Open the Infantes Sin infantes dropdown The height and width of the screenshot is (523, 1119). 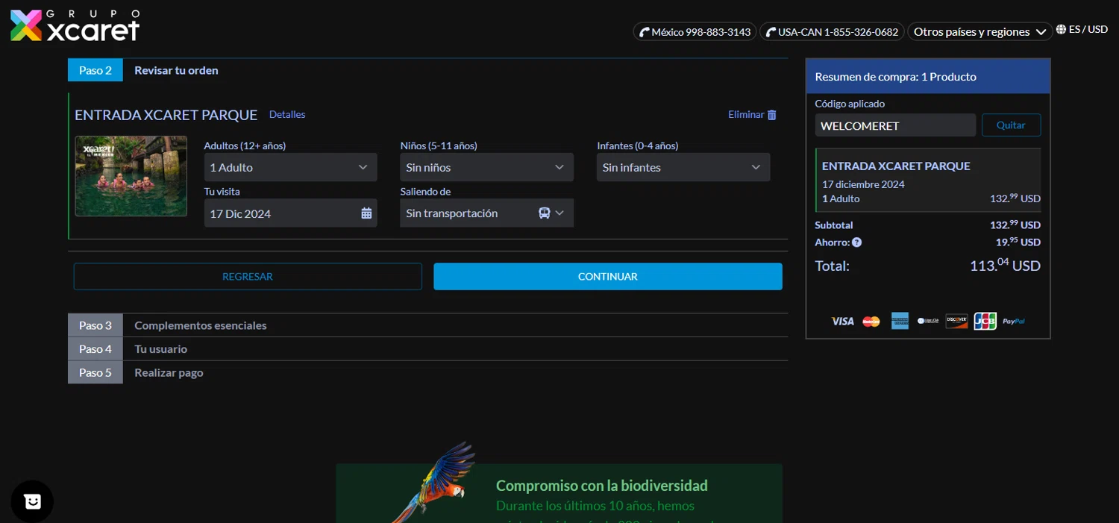[683, 167]
